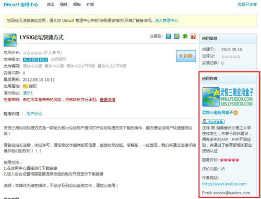Click 服务评价 hearts rating
Screen dimensions: 261x199
click(x=230, y=160)
